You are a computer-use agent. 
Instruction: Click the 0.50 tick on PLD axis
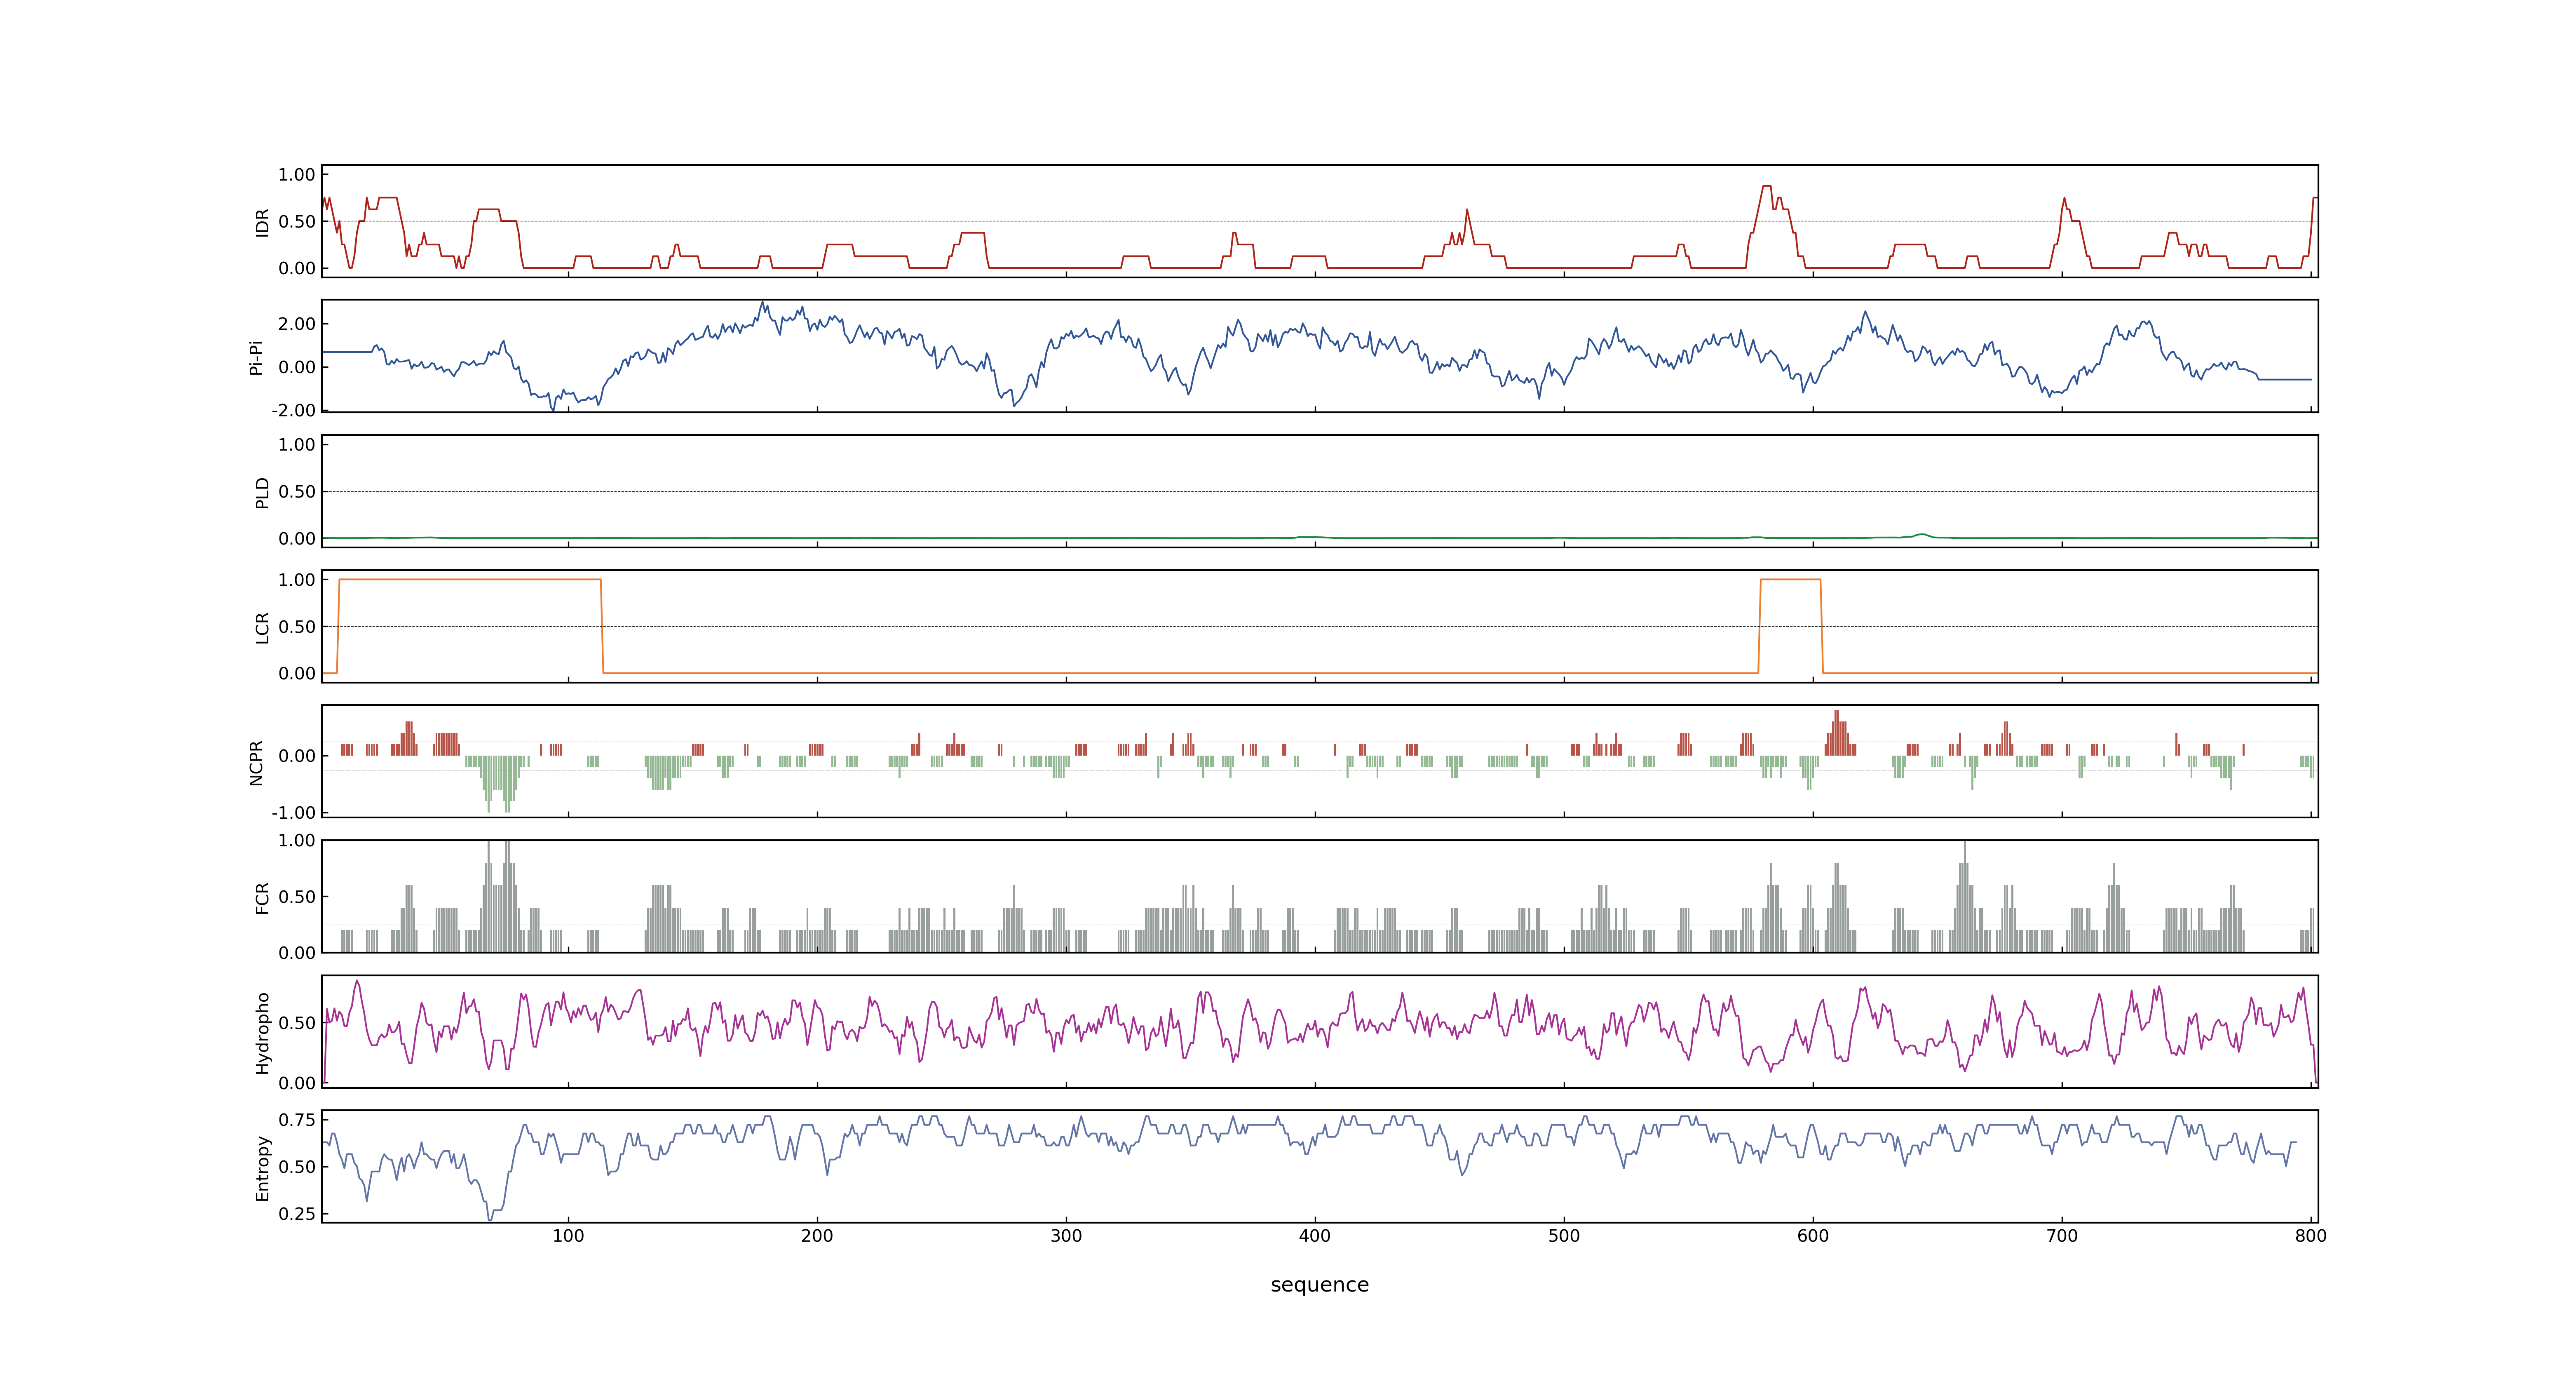pyautogui.click(x=297, y=492)
